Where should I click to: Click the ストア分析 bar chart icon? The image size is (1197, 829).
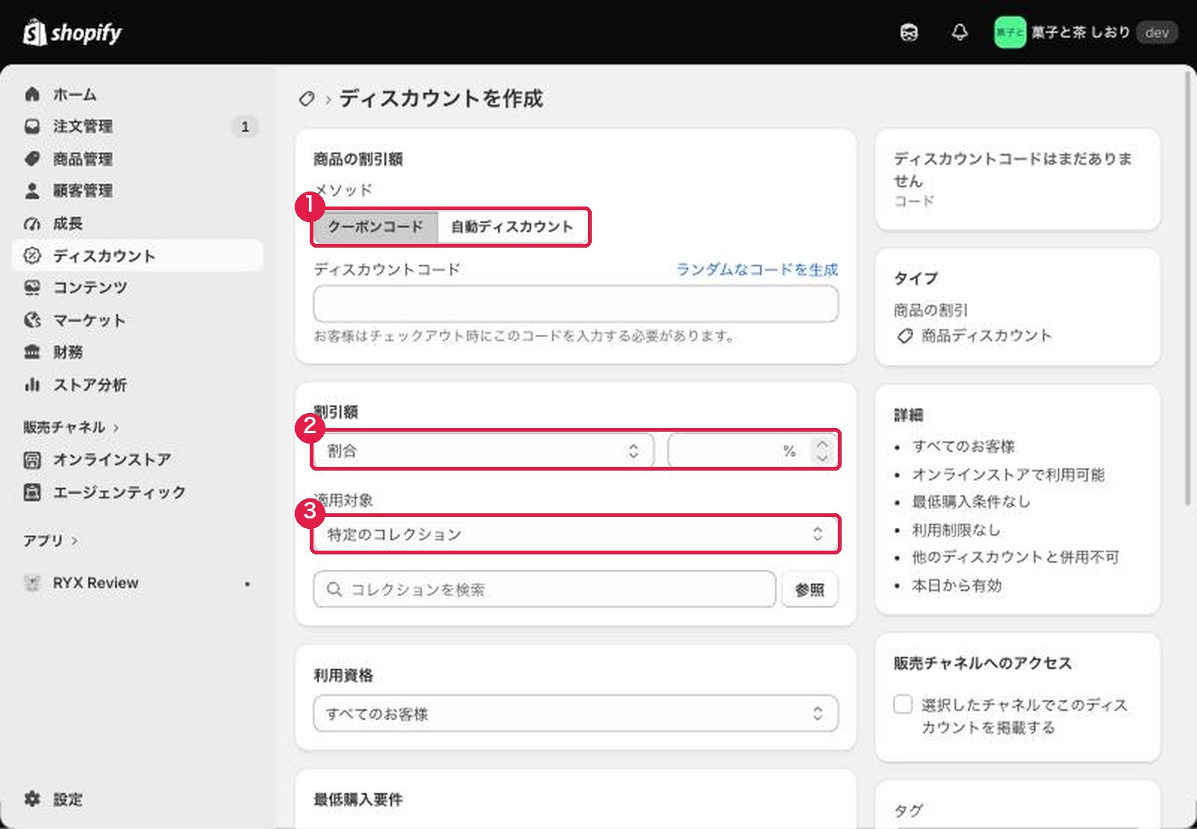click(32, 385)
